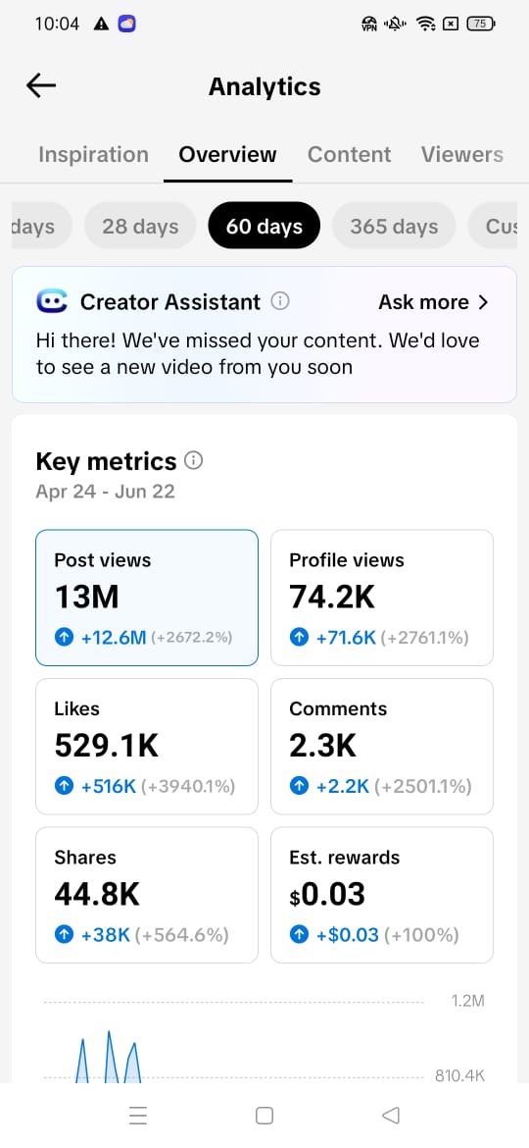Image resolution: width=529 pixels, height=1148 pixels.
Task: Select the 28 days filter
Action: [x=140, y=227]
